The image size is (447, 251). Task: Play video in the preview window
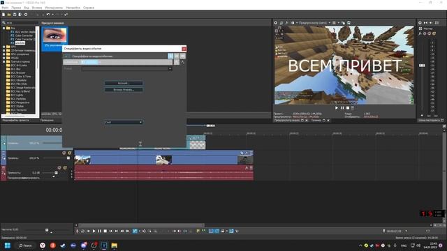[x=337, y=108]
